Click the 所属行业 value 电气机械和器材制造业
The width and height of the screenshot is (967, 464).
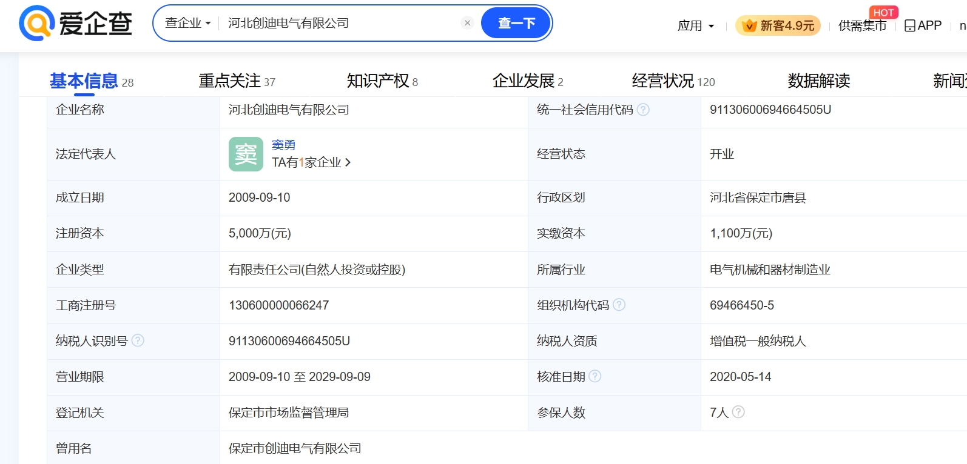point(770,270)
